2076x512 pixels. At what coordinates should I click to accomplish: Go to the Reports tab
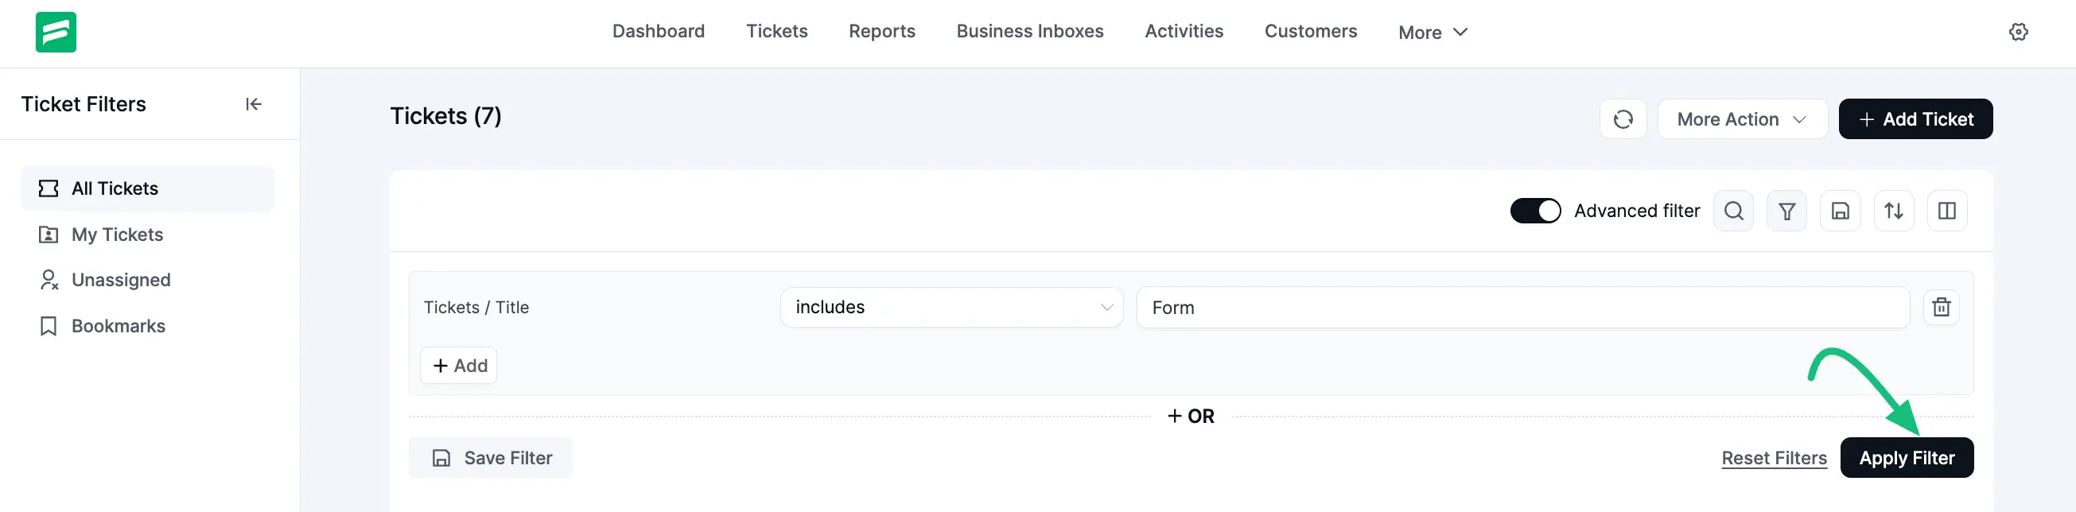click(x=881, y=31)
